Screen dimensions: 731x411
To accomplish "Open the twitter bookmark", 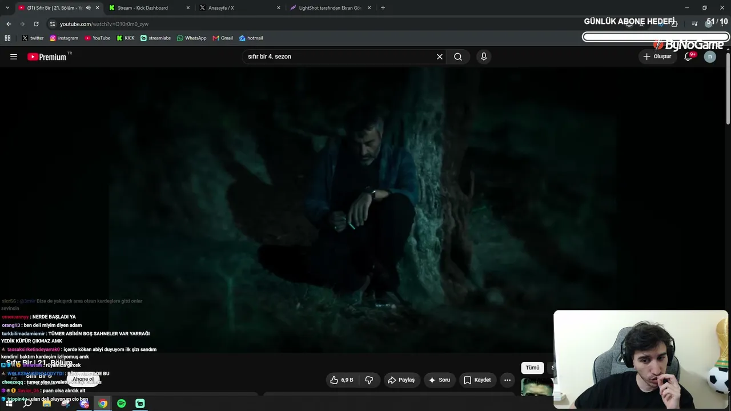I will point(33,38).
